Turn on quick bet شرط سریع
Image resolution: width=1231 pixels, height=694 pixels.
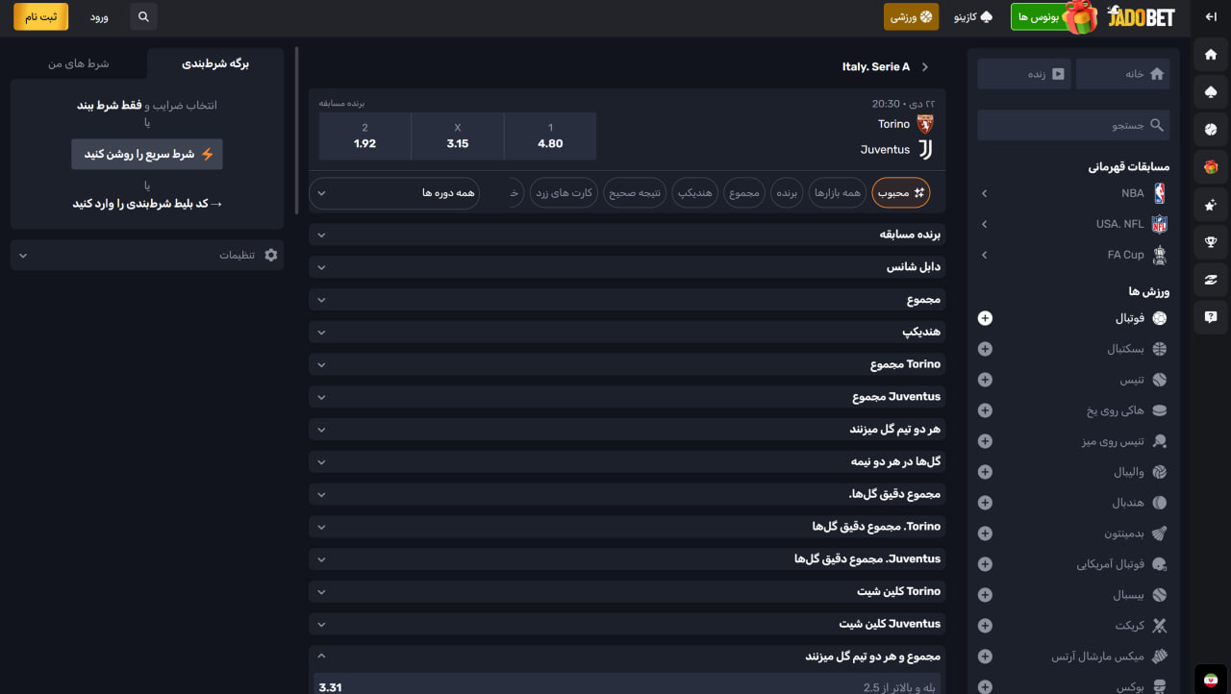pyautogui.click(x=147, y=154)
